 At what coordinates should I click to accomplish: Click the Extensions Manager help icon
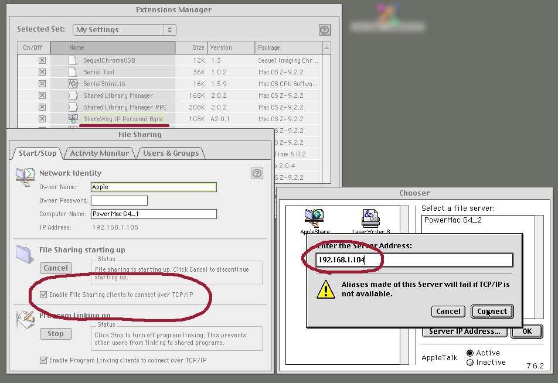pyautogui.click(x=324, y=29)
